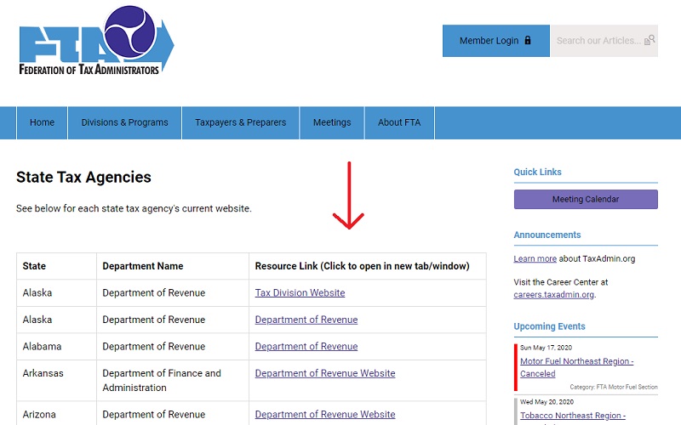Focus the Search our Articles field
Image resolution: width=681 pixels, height=425 pixels.
click(604, 41)
